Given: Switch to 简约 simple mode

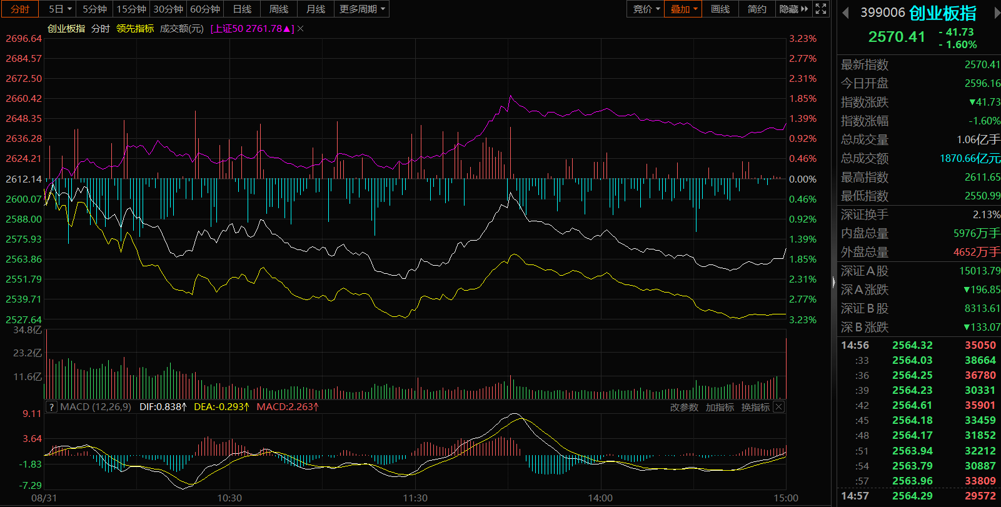Looking at the screenshot, I should (x=757, y=9).
